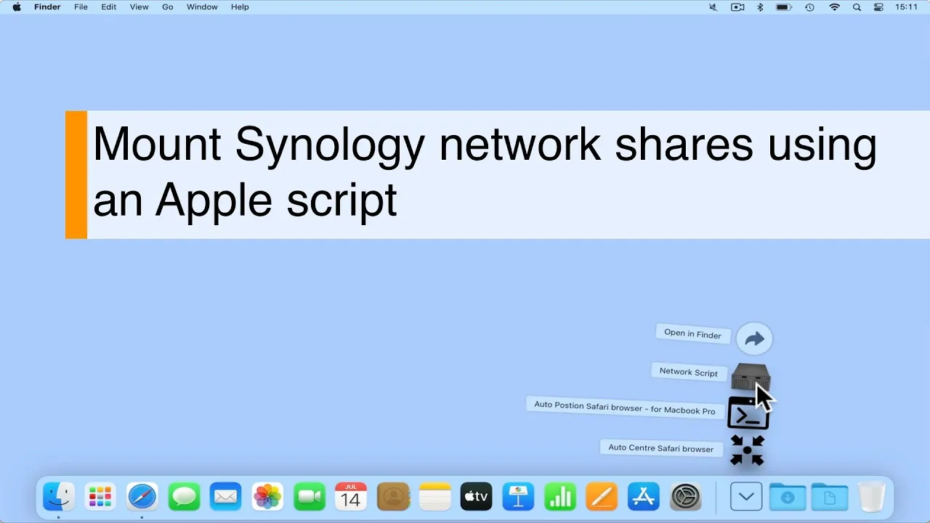Open the Help menu
Image resolution: width=930 pixels, height=523 pixels.
point(240,7)
